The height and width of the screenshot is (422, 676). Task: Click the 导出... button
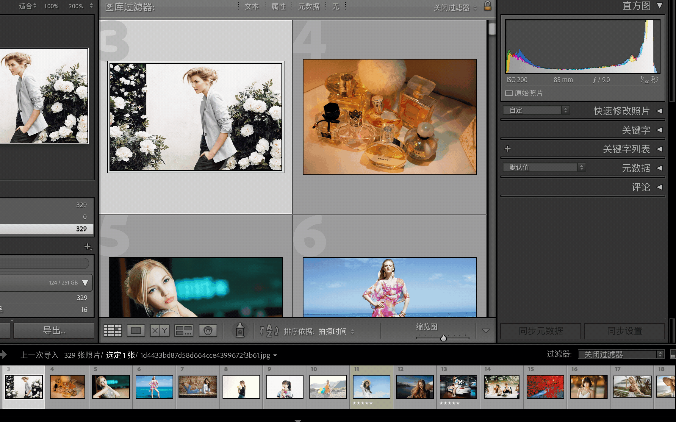(x=54, y=331)
